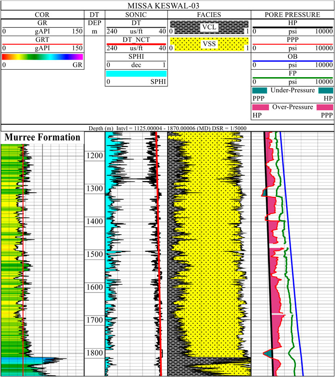The height and width of the screenshot is (377, 335).
Task: Click the HP pressure curve label
Action: coord(293,23)
